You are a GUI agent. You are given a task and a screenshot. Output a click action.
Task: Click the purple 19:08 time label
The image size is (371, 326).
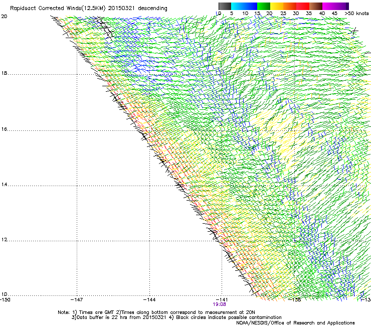(x=219, y=304)
